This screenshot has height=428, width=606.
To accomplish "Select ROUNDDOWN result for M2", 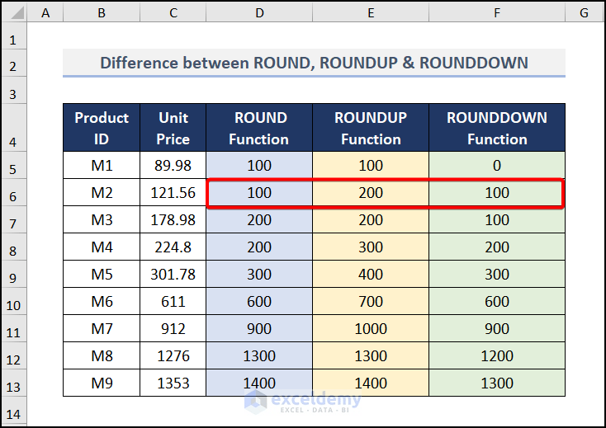I will (x=497, y=193).
